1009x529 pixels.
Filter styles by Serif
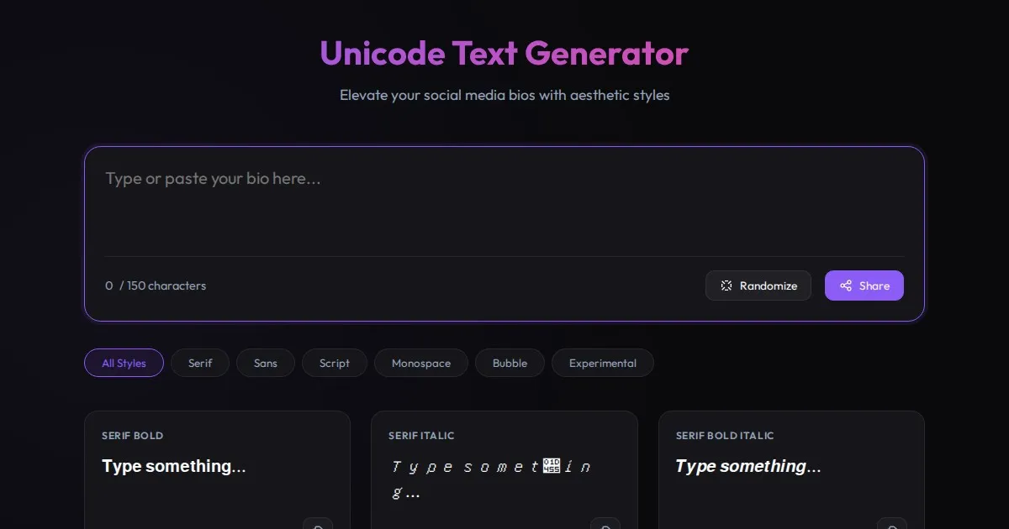200,363
